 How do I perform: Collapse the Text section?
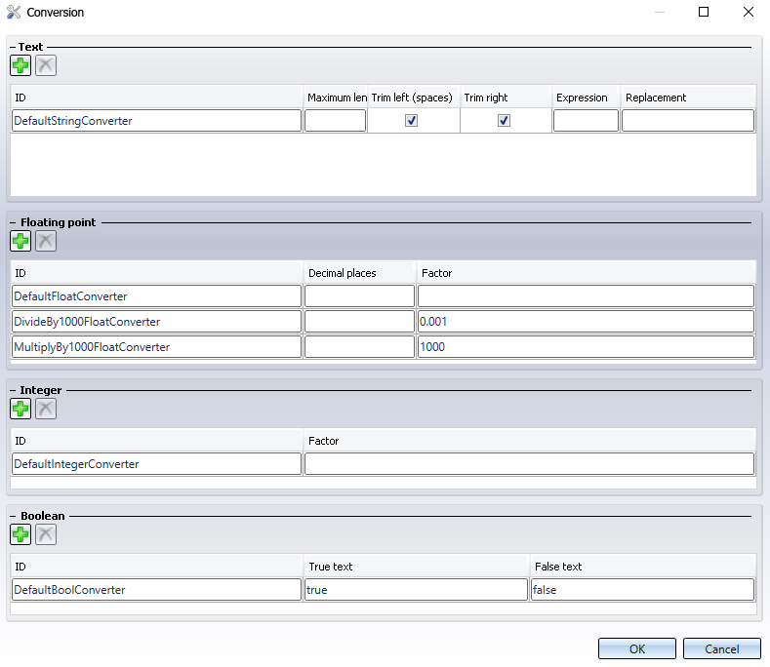point(13,47)
